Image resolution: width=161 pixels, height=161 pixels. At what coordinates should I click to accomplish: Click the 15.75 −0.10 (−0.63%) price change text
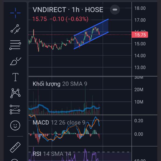pos(60,19)
